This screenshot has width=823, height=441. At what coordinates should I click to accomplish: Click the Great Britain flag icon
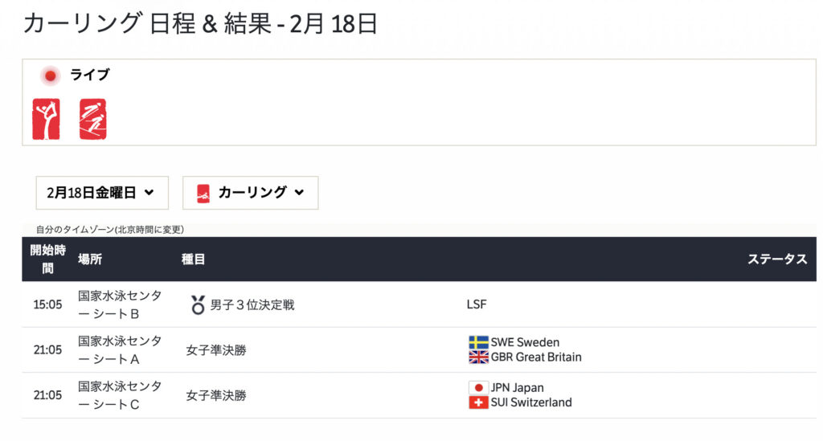tap(478, 357)
